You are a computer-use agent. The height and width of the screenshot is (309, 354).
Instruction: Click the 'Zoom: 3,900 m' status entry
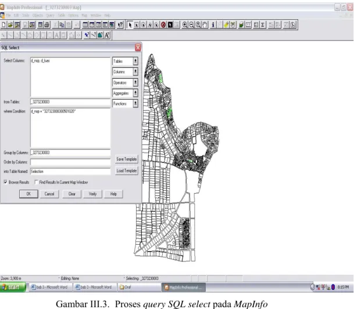pos(11,279)
